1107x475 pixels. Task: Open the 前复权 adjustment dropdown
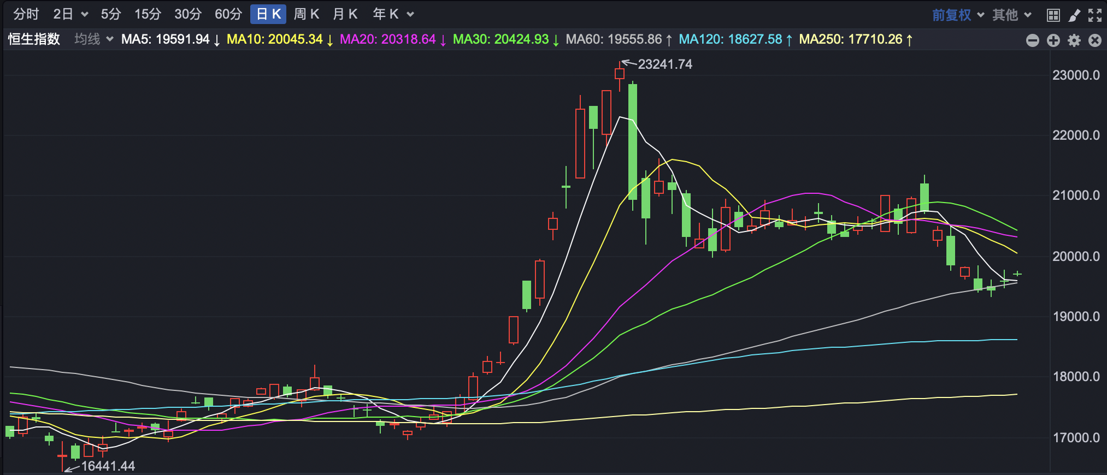(958, 15)
